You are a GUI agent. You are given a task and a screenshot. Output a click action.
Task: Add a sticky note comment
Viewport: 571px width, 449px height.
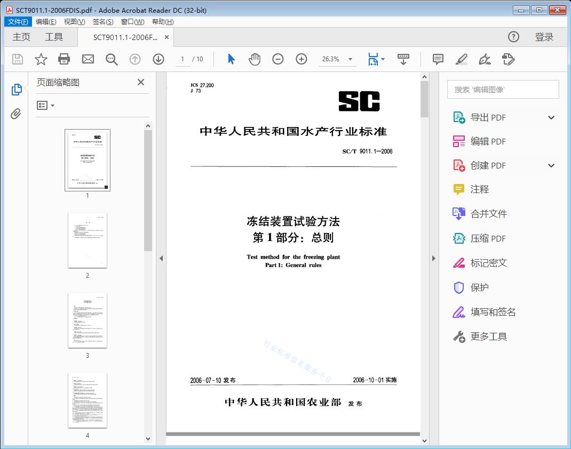click(438, 59)
